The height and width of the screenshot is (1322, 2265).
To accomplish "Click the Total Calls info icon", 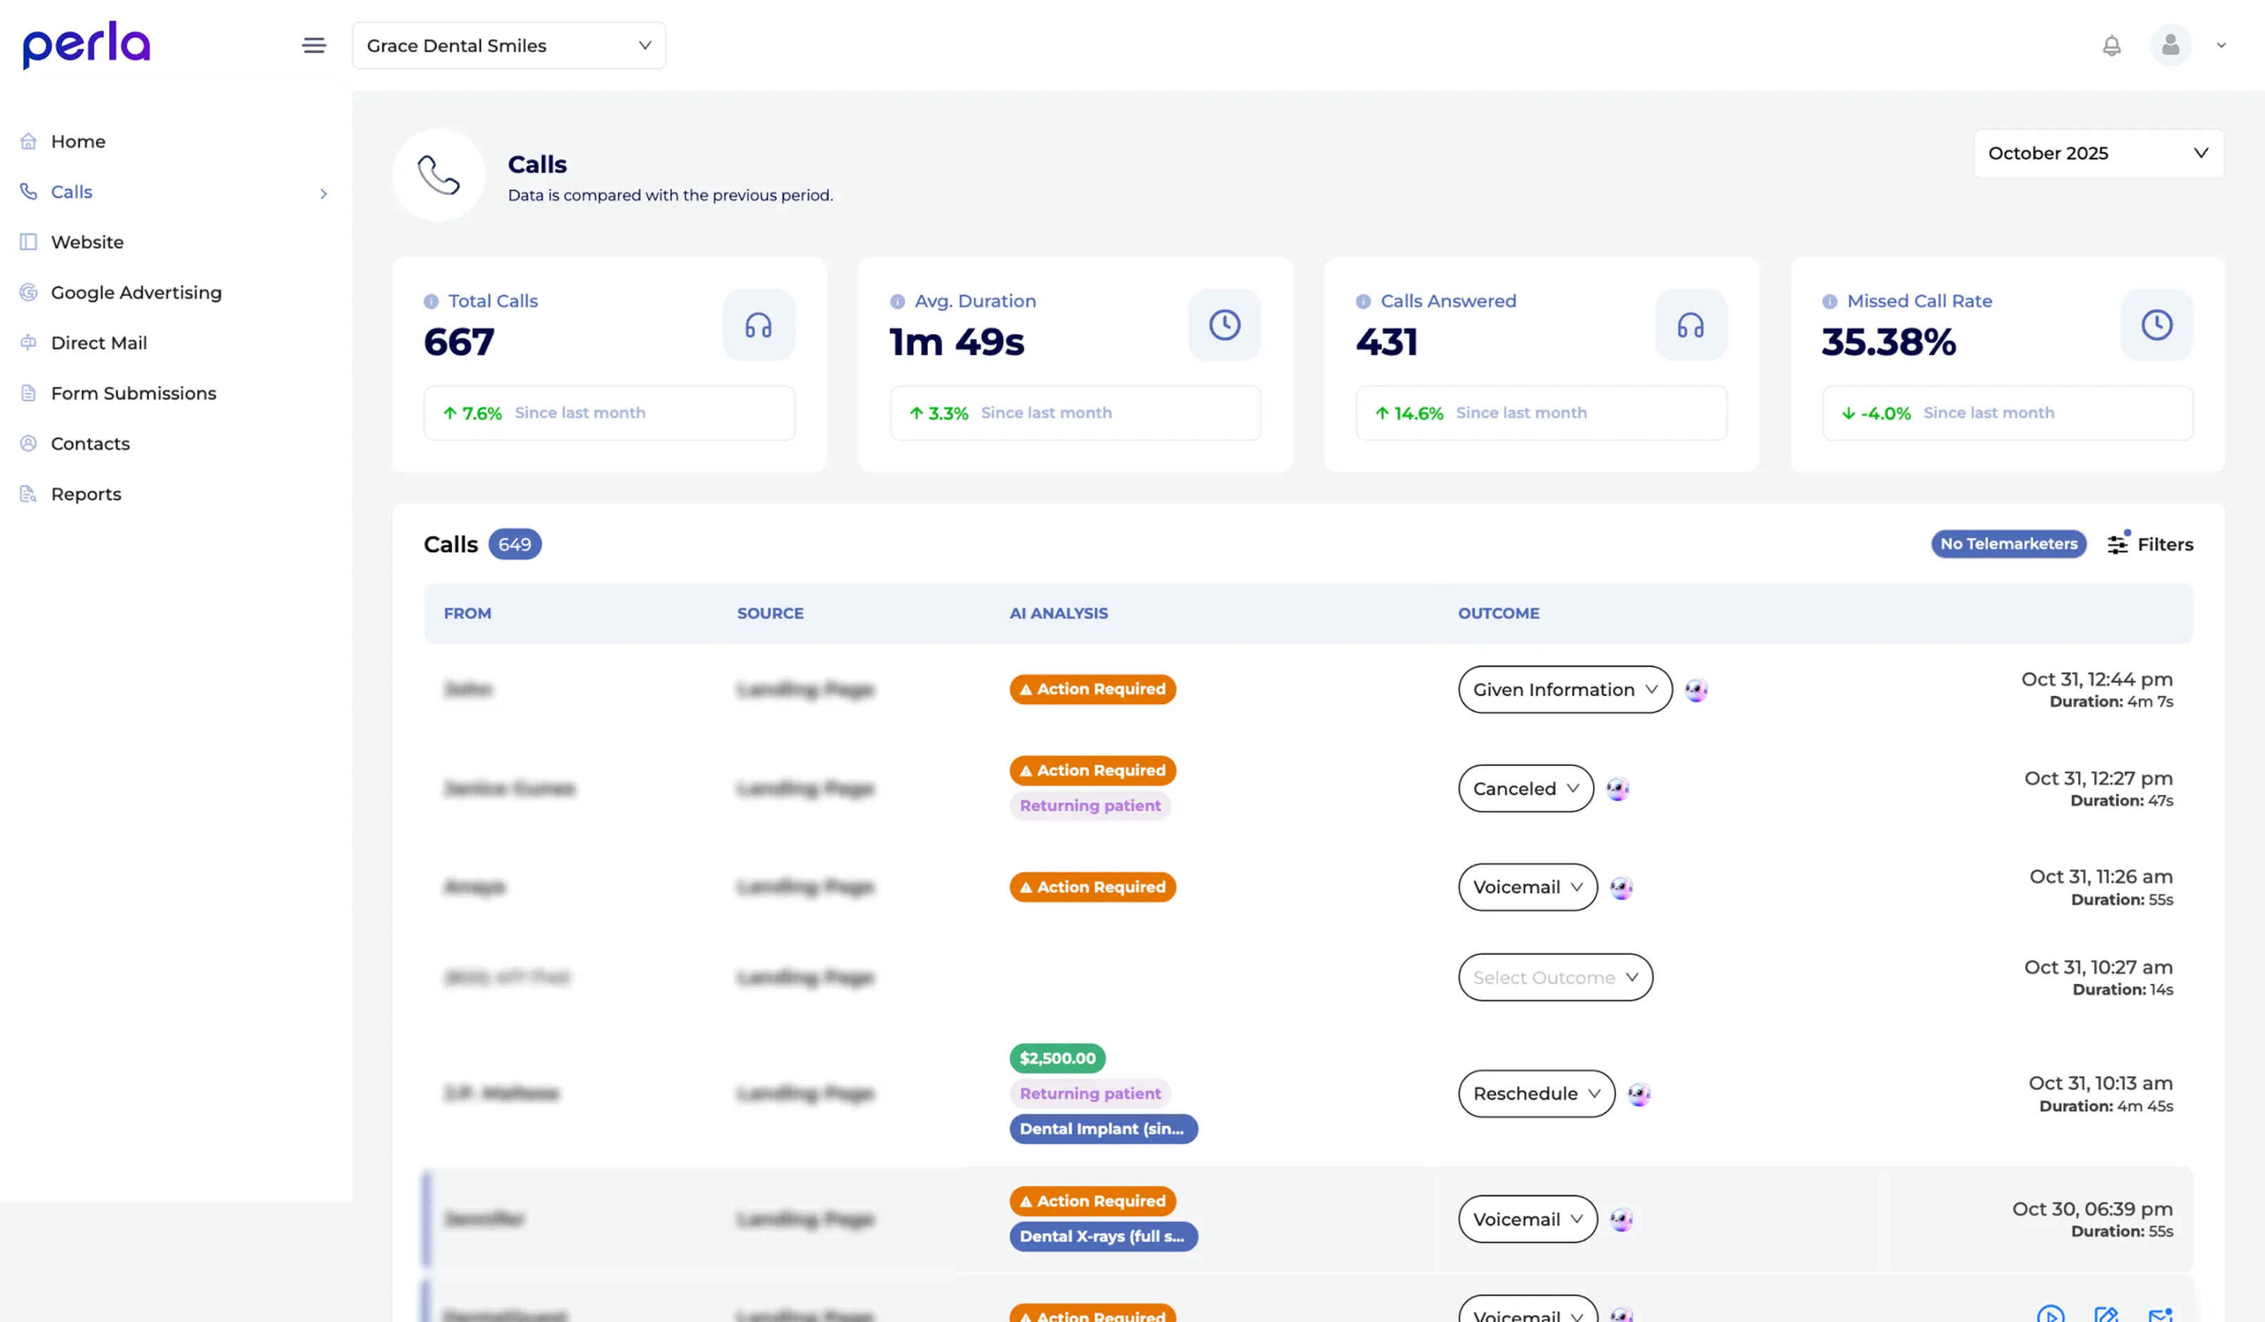I will (x=432, y=301).
